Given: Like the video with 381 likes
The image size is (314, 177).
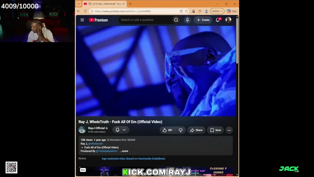Looking at the screenshot, I should tap(167, 130).
